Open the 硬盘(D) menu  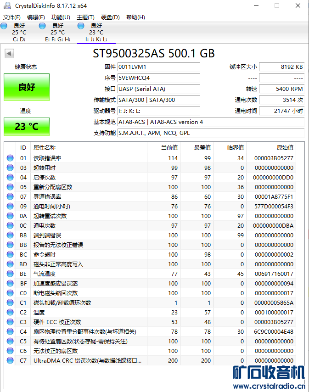point(110,17)
